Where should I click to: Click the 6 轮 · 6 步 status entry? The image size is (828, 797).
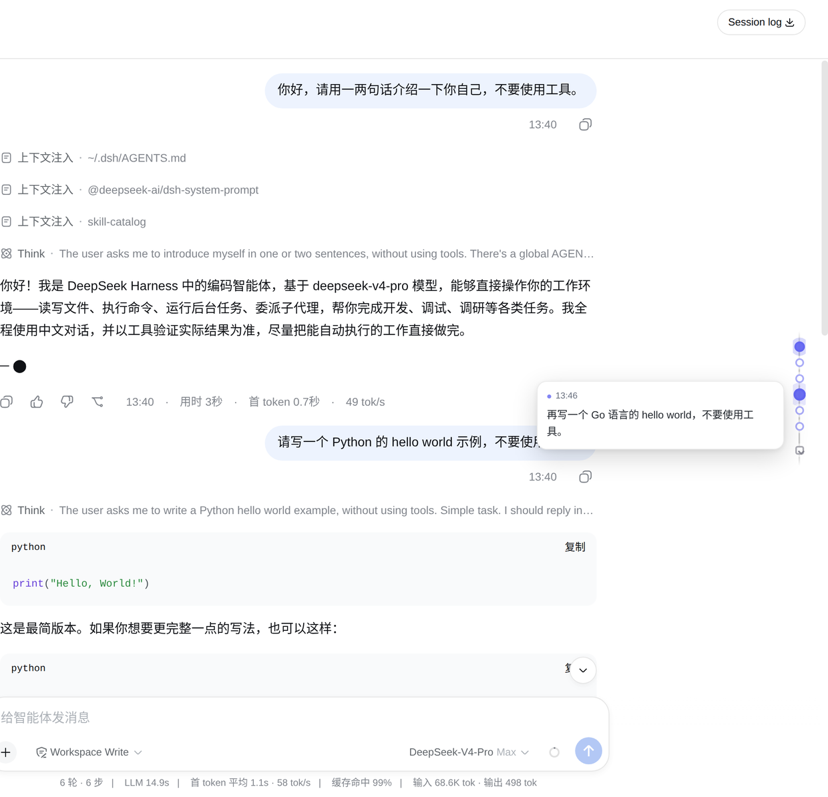pyautogui.click(x=81, y=782)
